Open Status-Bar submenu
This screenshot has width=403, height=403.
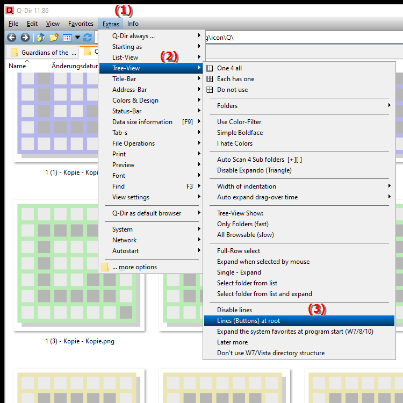pyautogui.click(x=151, y=111)
